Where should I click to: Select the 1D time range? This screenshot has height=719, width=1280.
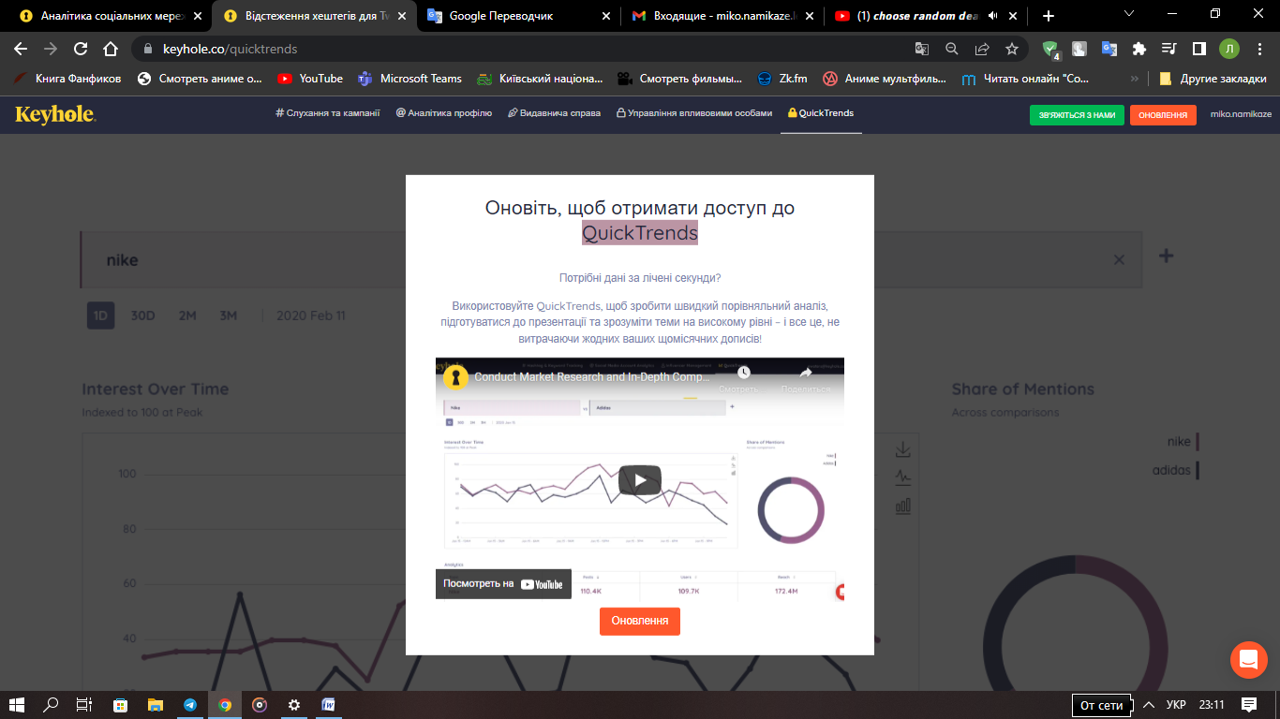coord(100,315)
